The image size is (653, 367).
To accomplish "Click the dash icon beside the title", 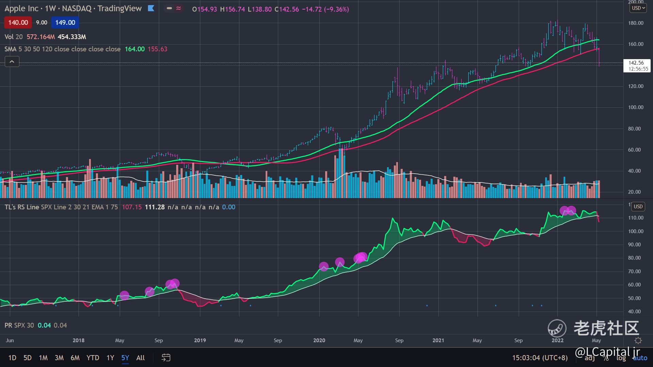I will (x=169, y=8).
